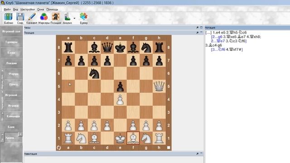Viewport: 290px width, 163px height.
Task: Open the Библио library toolbar icon
Action: point(9,18)
